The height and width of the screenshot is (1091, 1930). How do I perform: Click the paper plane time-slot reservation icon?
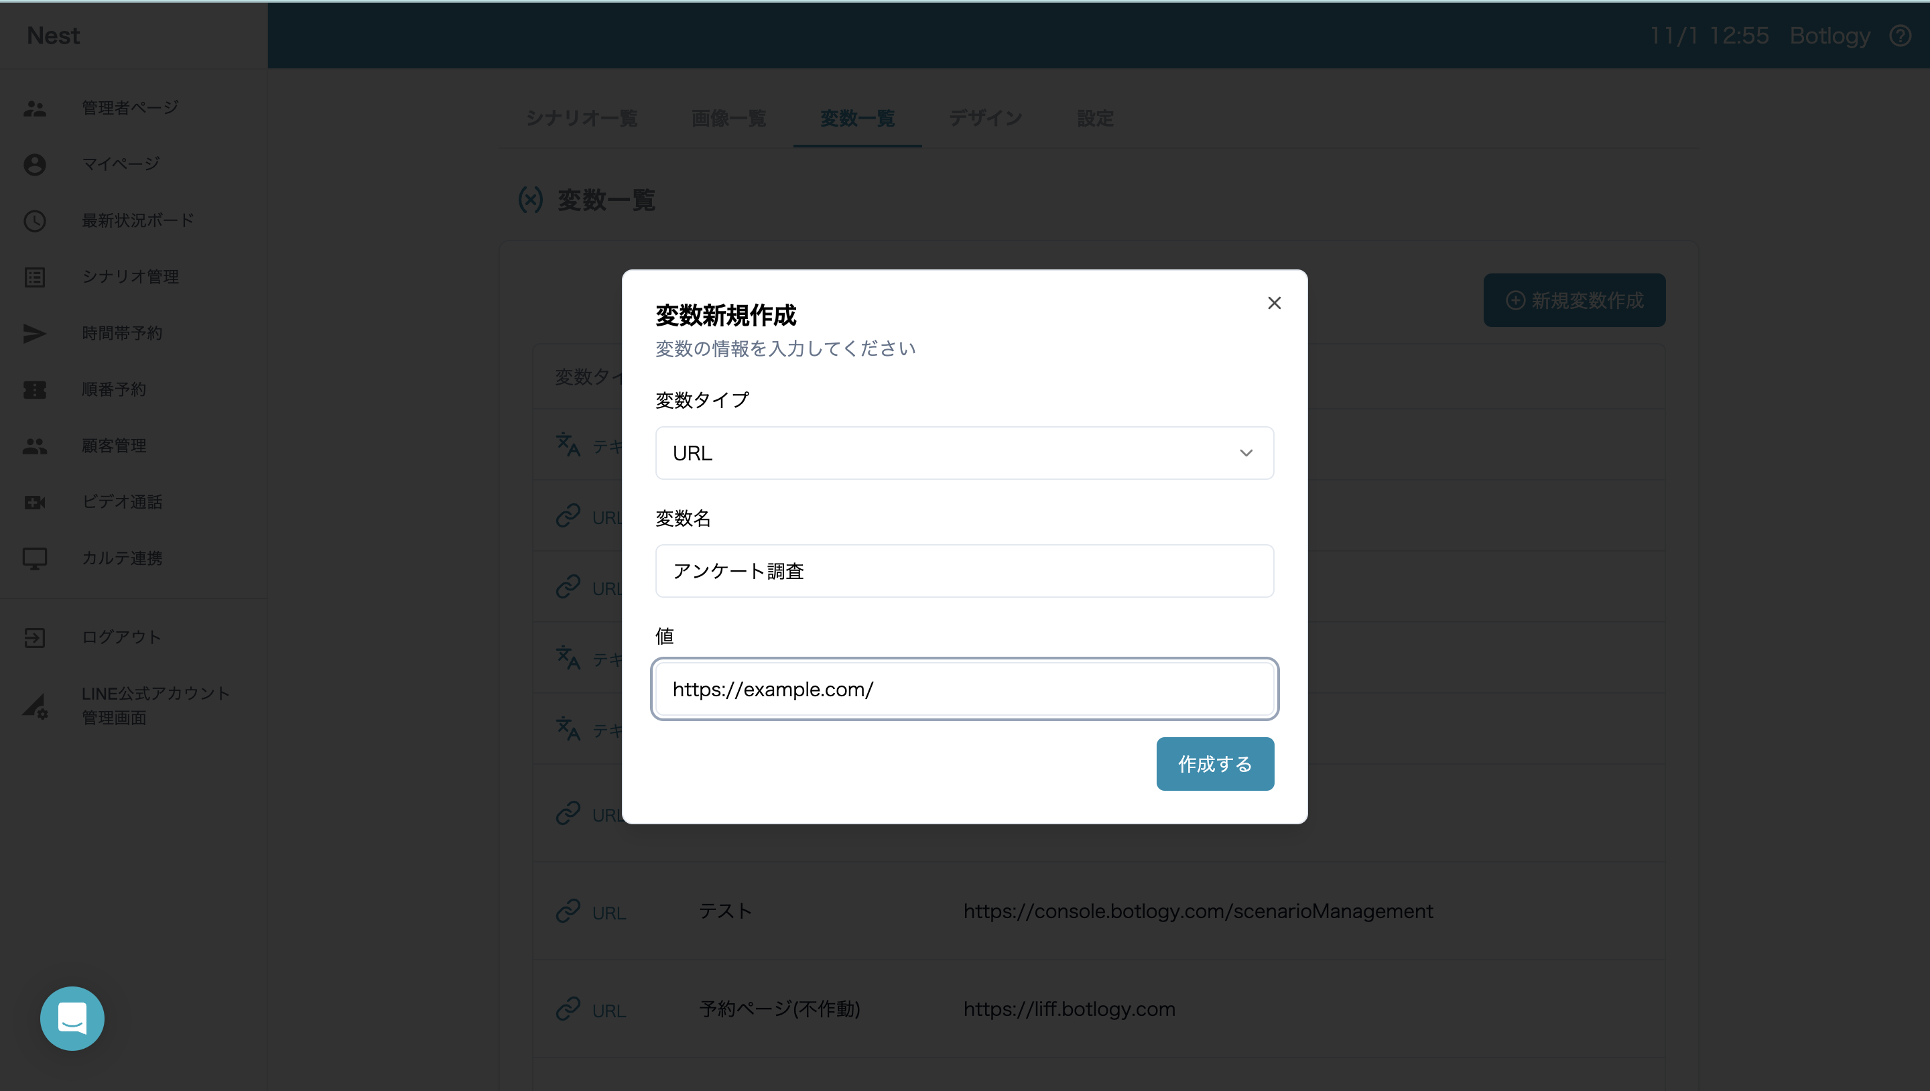click(34, 334)
